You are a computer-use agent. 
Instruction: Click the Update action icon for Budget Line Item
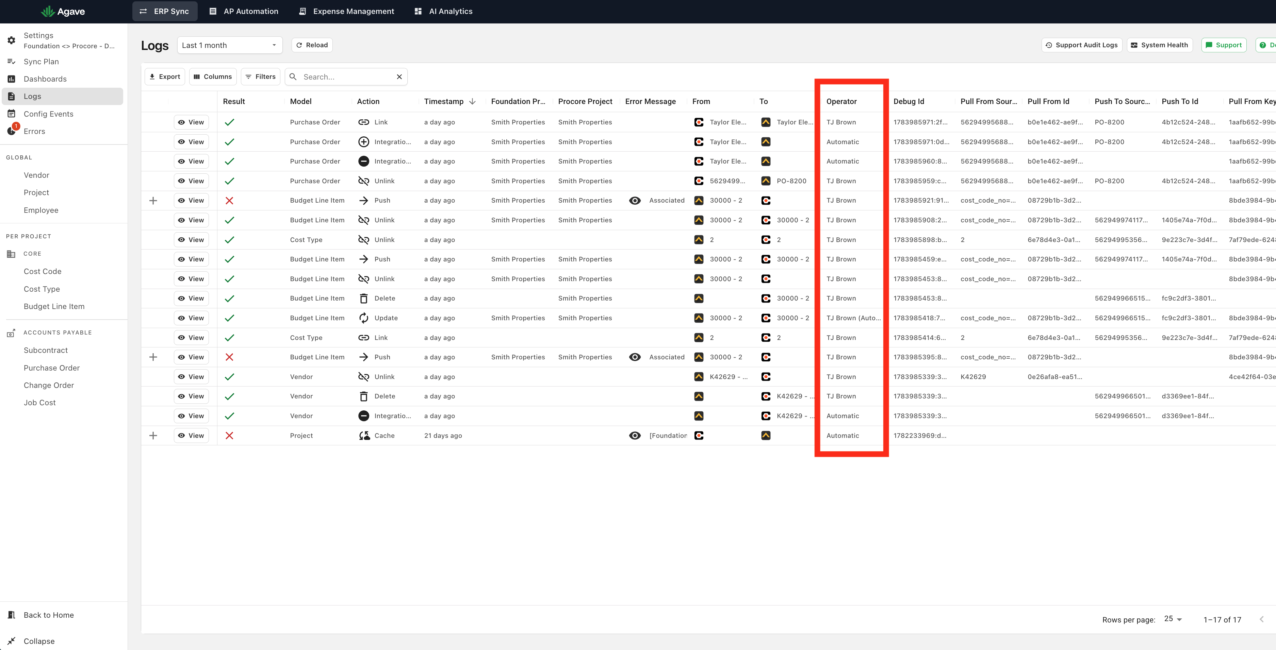(364, 318)
